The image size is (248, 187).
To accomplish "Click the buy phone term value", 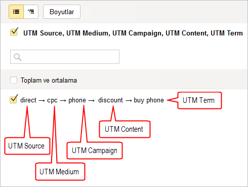I will tap(149, 100).
